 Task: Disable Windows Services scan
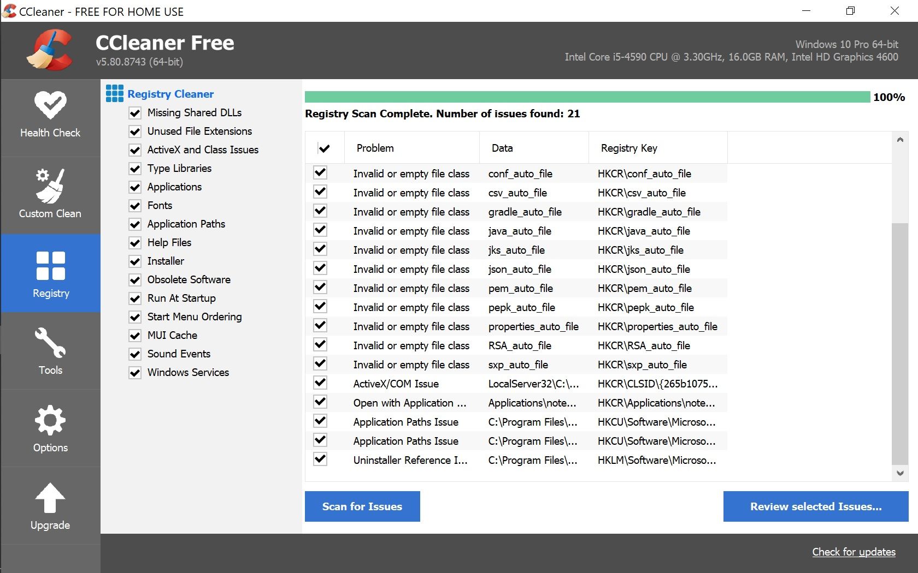tap(135, 373)
